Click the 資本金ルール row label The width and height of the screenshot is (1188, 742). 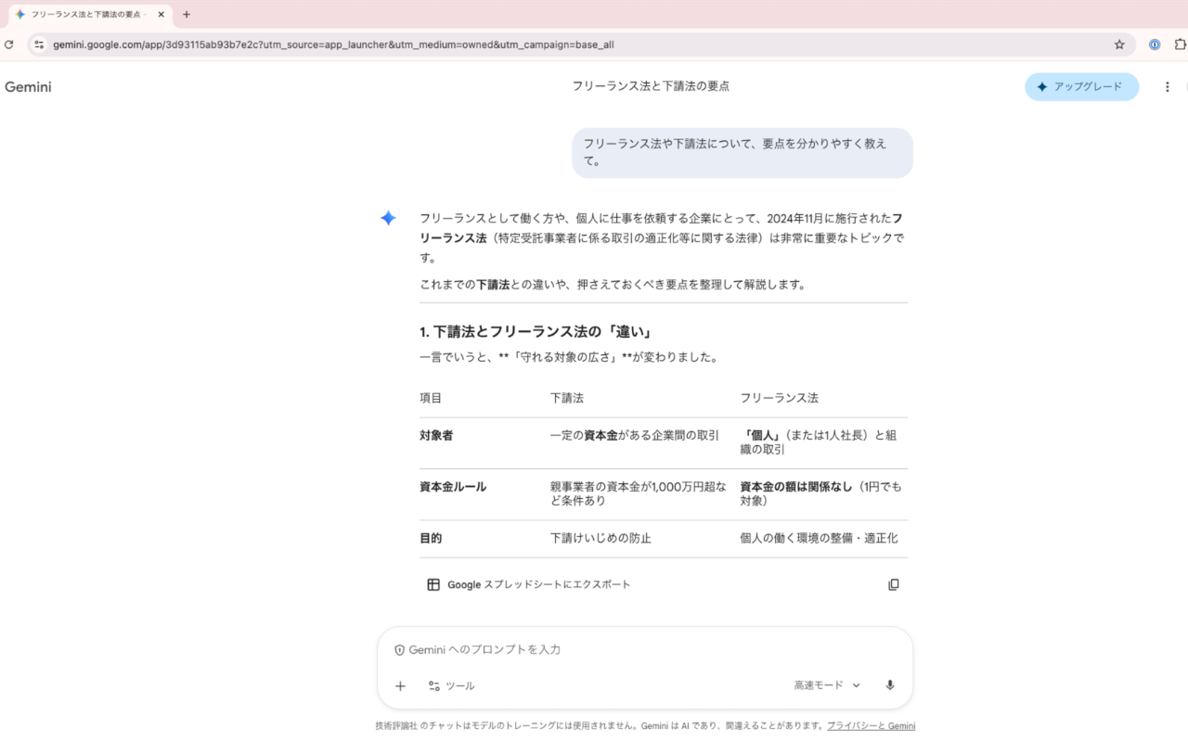point(453,487)
